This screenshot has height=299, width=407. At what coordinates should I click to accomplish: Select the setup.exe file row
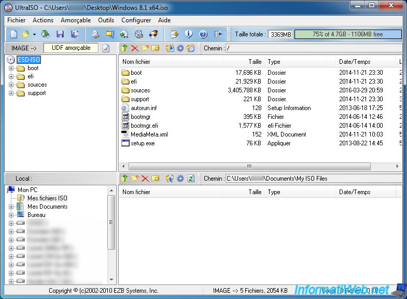pyautogui.click(x=261, y=143)
